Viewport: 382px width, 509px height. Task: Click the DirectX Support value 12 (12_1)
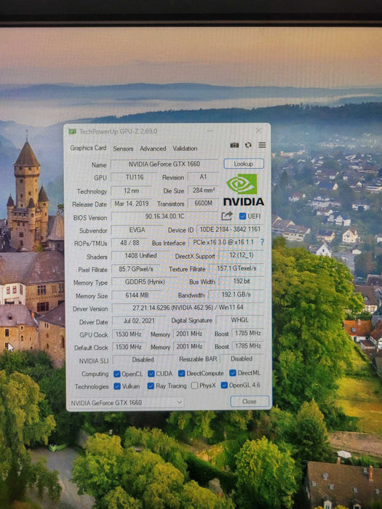click(x=241, y=254)
